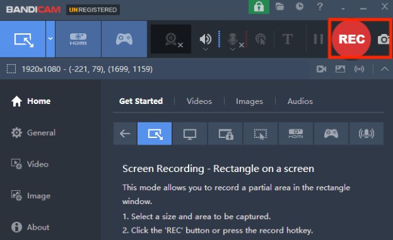Click the video camera status icon

click(321, 69)
